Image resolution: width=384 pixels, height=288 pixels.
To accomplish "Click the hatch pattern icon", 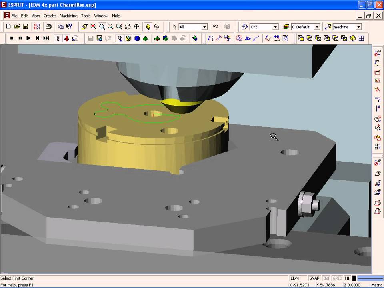I will click(239, 38).
